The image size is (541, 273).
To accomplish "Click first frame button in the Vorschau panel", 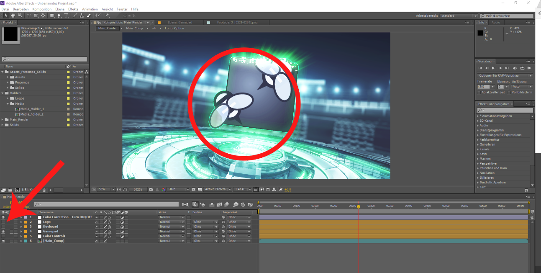I will point(480,68).
